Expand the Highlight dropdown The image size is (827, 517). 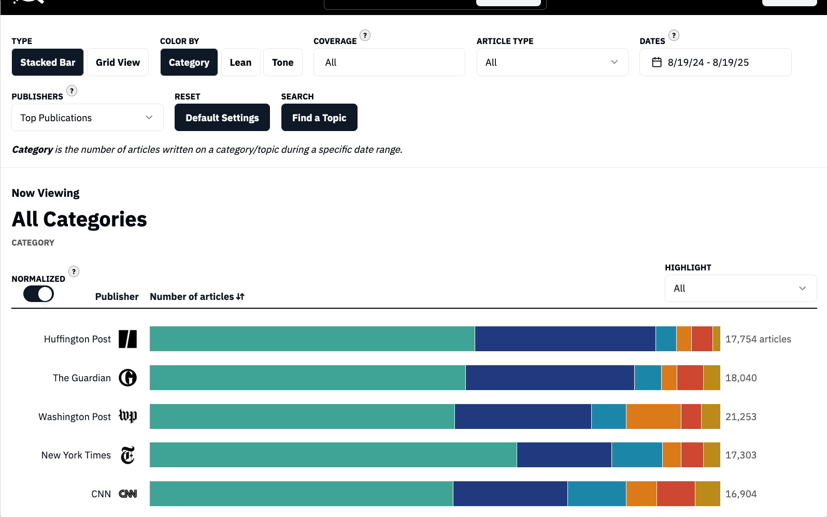coord(740,289)
